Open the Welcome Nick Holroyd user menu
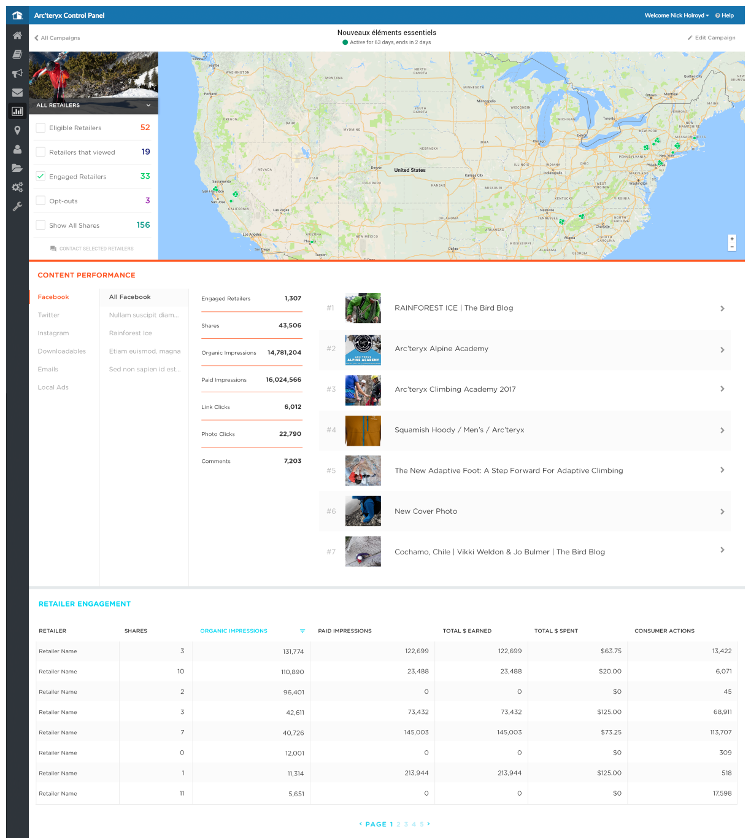The width and height of the screenshot is (751, 838). [676, 15]
